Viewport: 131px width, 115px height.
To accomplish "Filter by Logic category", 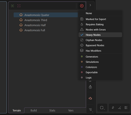I will 100,78.
